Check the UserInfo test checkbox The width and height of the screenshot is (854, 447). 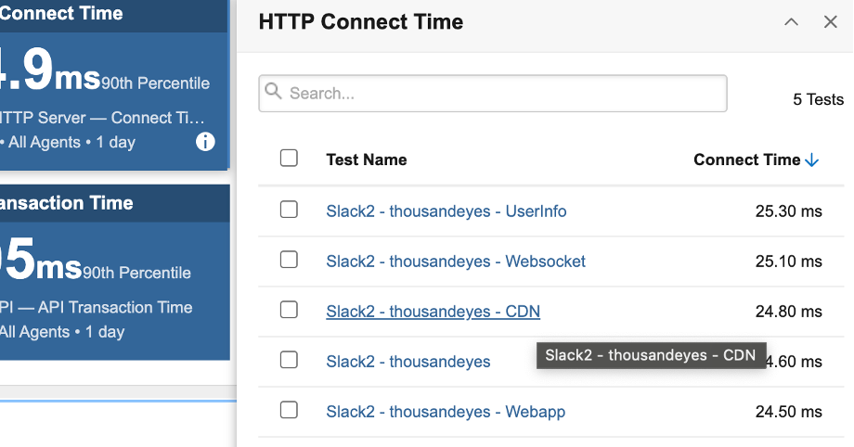pos(289,209)
